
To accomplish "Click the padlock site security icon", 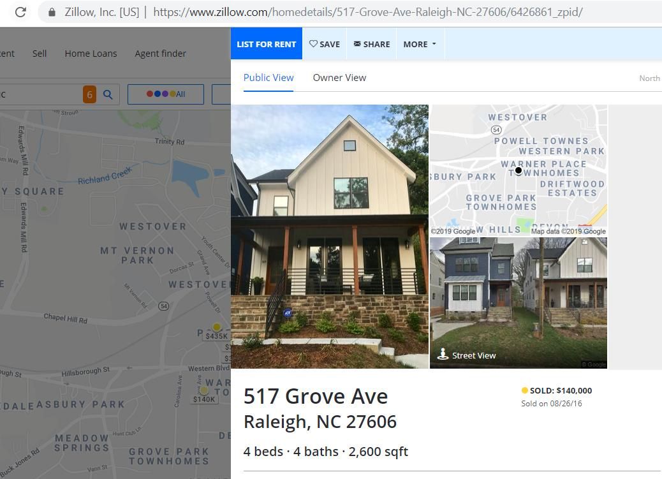I will (x=52, y=12).
